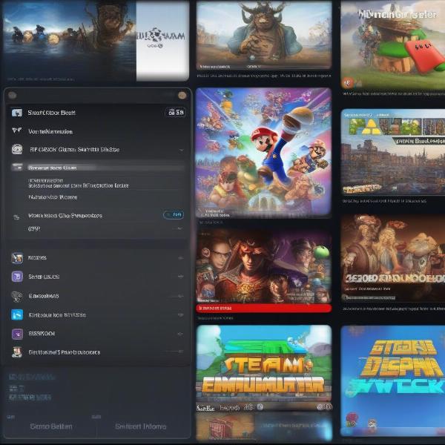Click the bottom-right button under the panel
The image size is (445, 445).
pos(141,426)
